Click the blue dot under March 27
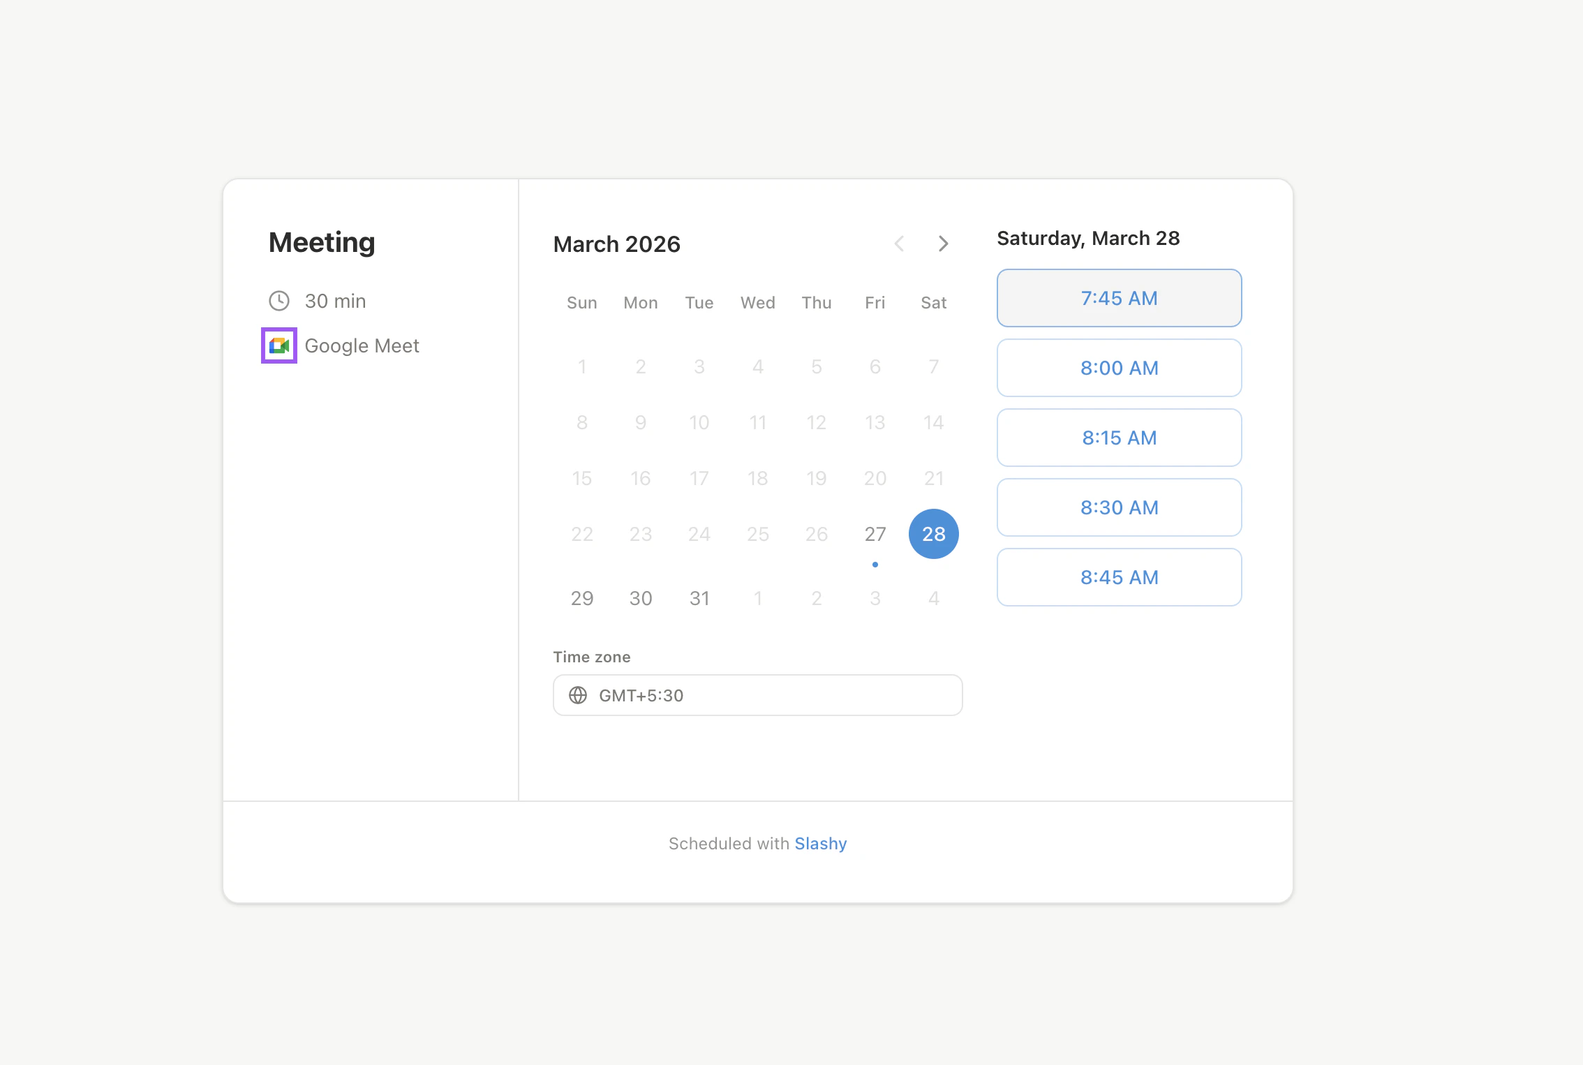 click(875, 565)
